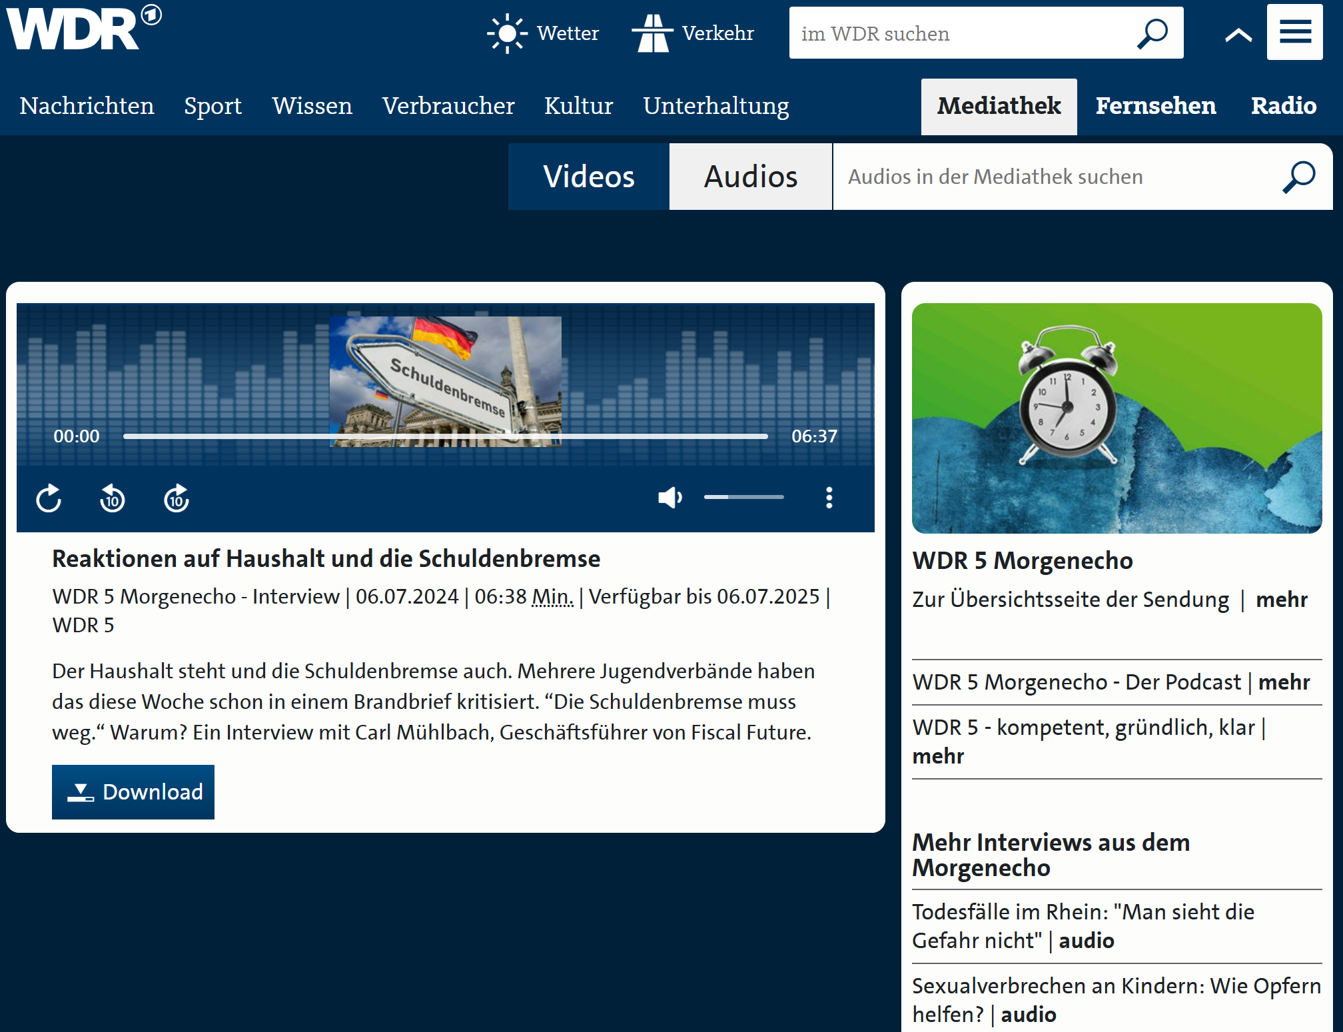Open the Verkehr highway icon link

point(653,33)
